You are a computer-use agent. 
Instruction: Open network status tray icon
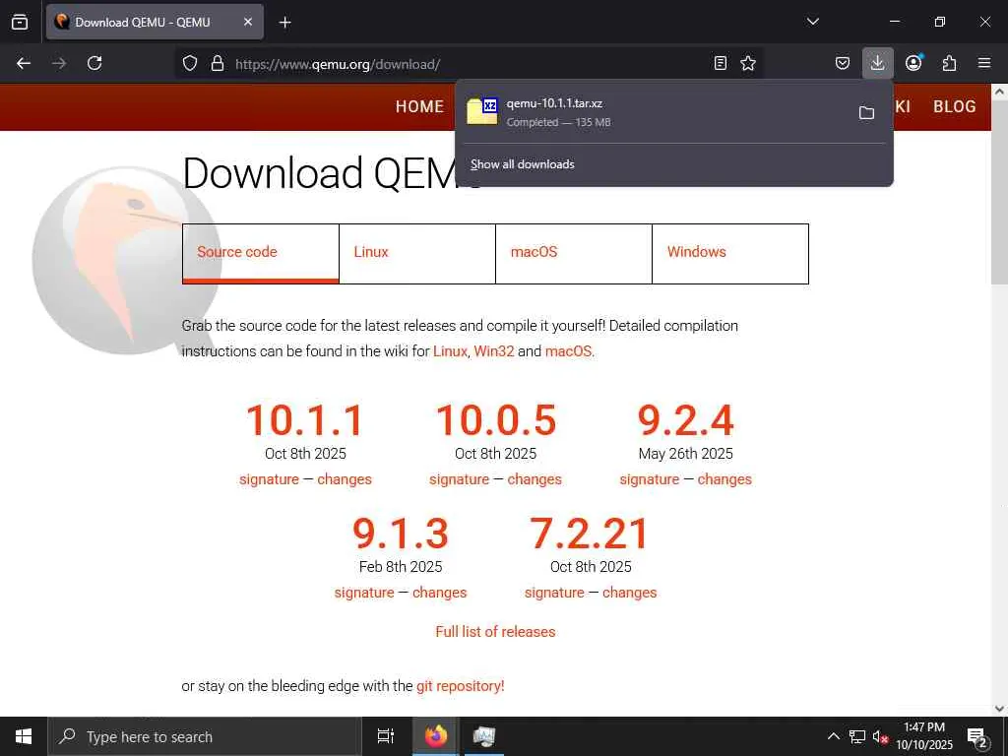pos(857,736)
